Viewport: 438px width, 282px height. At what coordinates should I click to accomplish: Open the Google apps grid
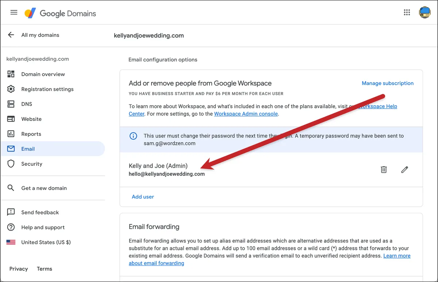click(407, 12)
